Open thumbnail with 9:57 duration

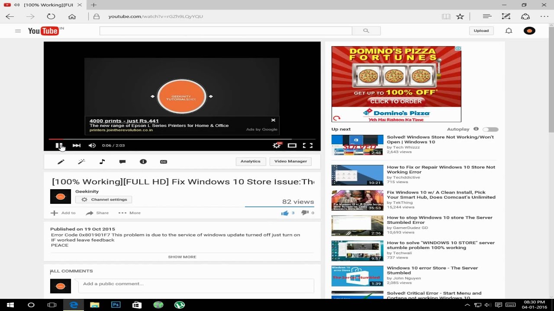click(x=358, y=251)
